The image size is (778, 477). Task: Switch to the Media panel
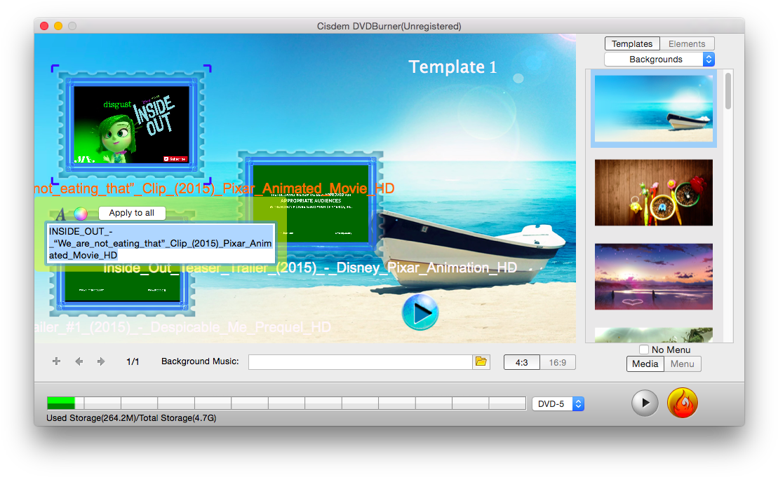click(x=645, y=364)
